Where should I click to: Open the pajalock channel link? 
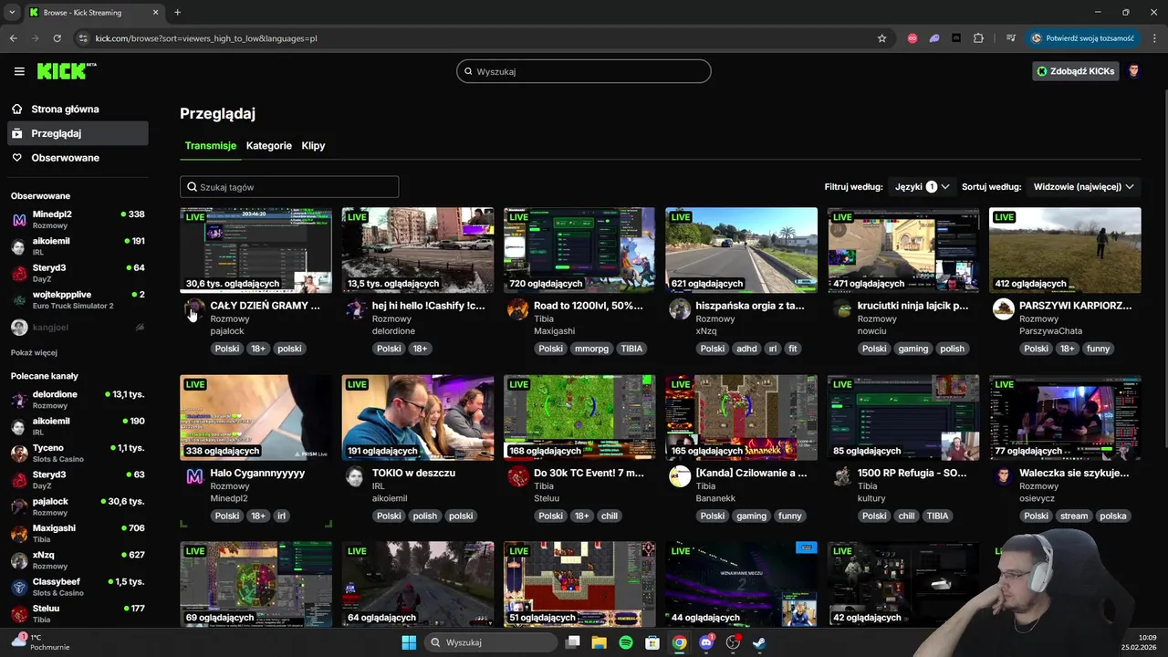(227, 331)
